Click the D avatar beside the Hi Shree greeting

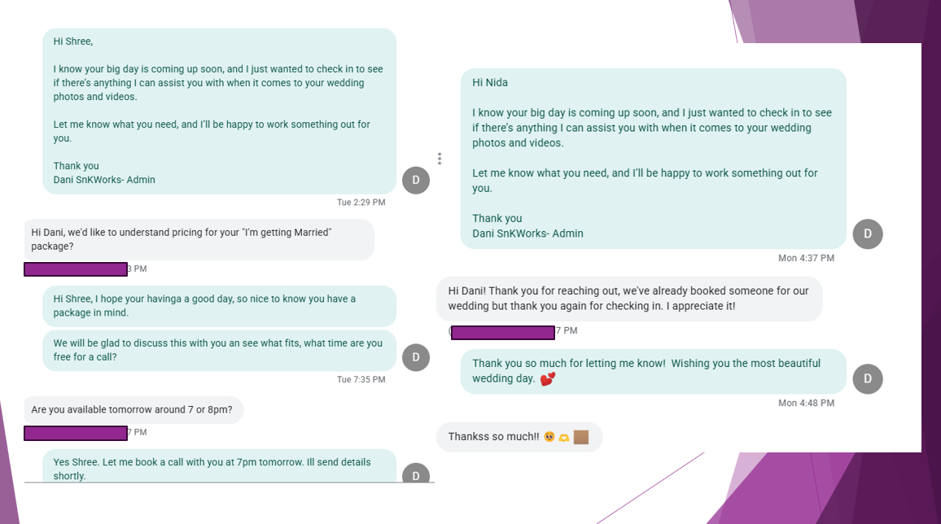coord(416,180)
